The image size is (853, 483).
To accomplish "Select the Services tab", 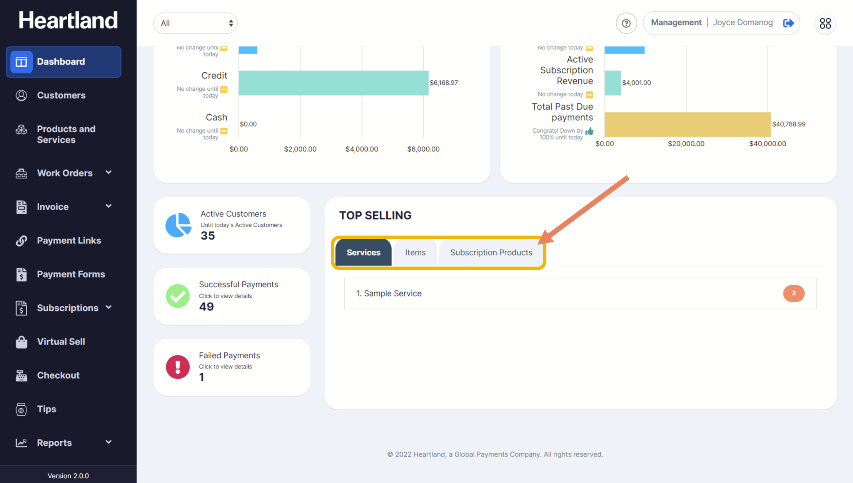I will pos(363,253).
